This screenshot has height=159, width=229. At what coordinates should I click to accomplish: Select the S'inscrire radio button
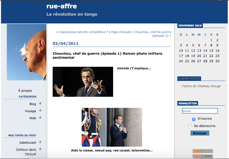(x=194, y=119)
